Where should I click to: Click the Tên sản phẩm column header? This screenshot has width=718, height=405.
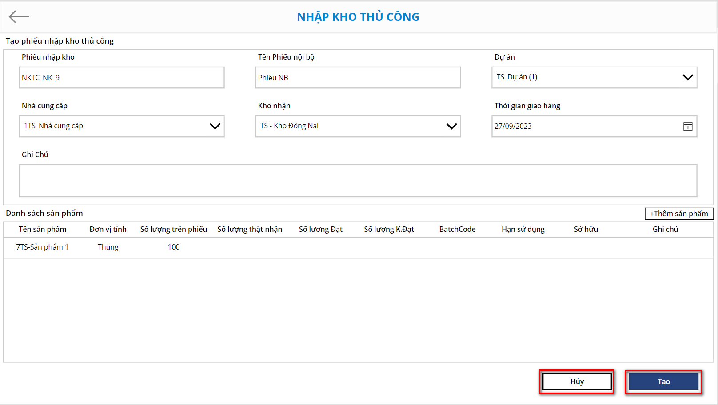pos(43,229)
